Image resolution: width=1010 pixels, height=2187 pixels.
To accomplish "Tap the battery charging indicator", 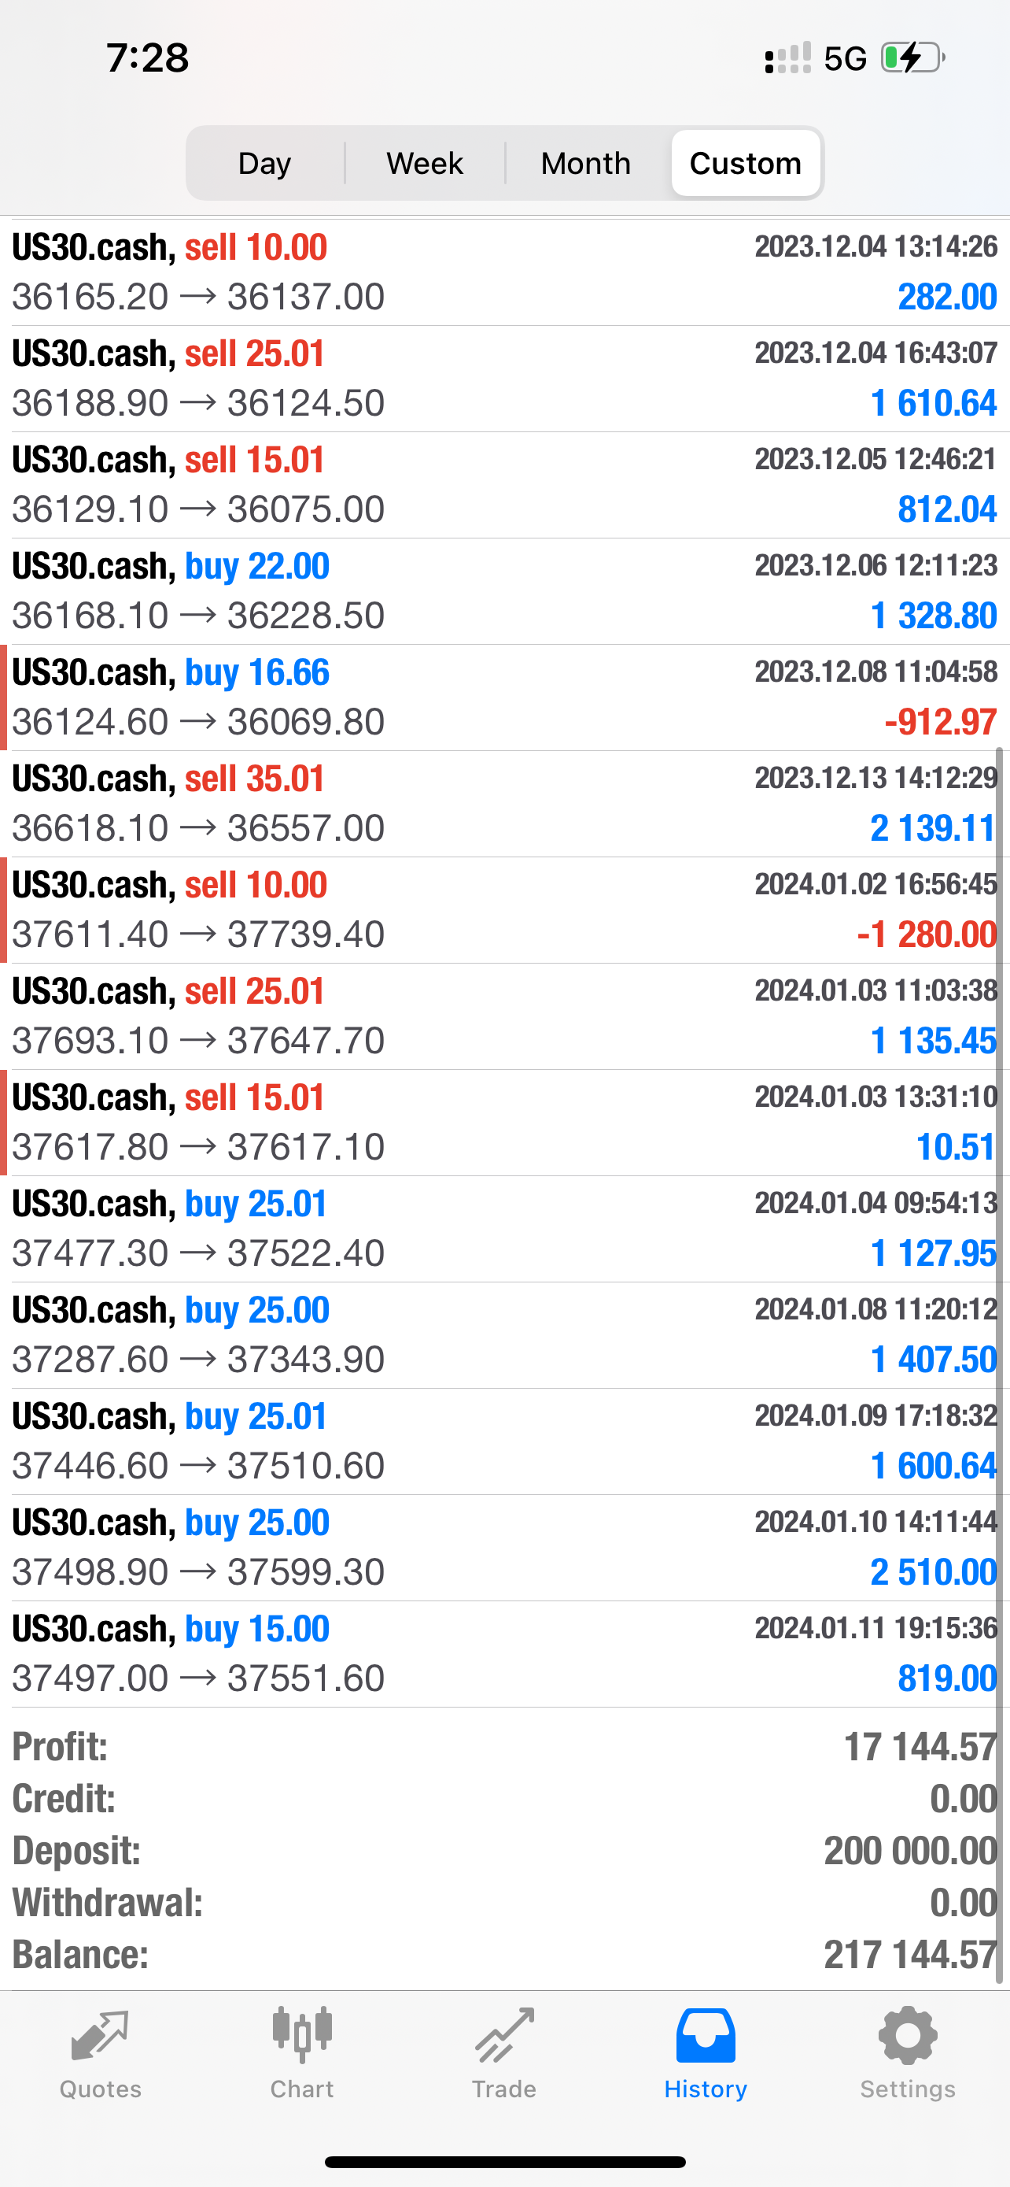I will (912, 57).
